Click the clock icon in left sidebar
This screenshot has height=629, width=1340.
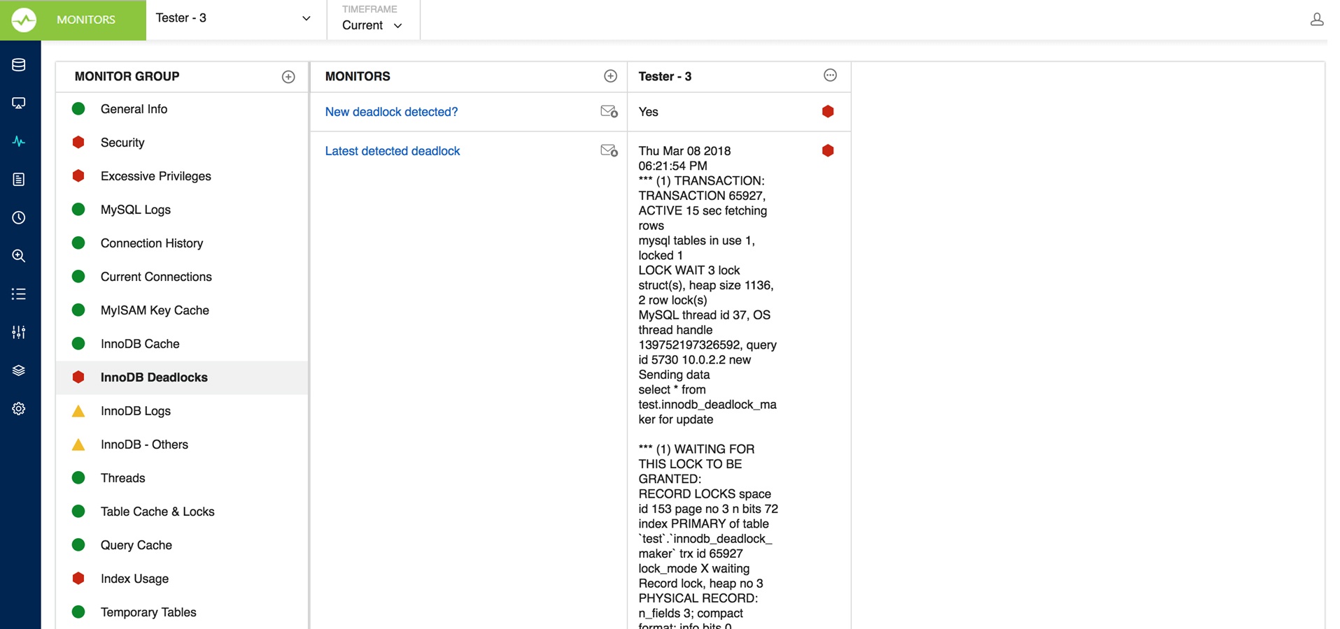[19, 218]
